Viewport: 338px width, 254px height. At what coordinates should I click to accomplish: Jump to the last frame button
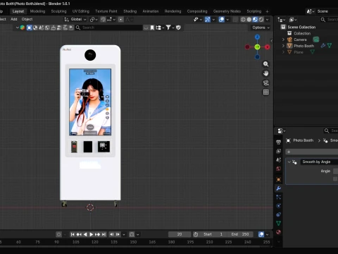pyautogui.click(x=104, y=234)
